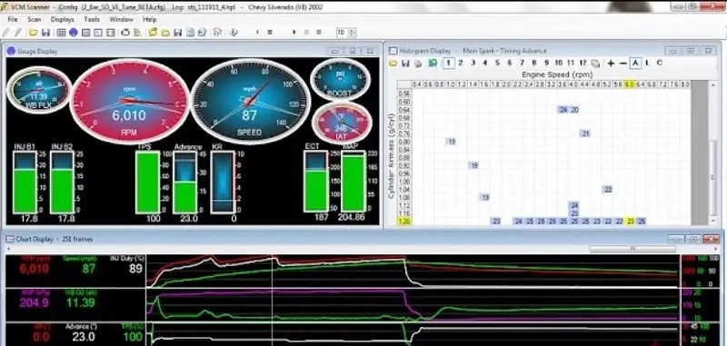Open the Displays menu

pyautogui.click(x=62, y=19)
